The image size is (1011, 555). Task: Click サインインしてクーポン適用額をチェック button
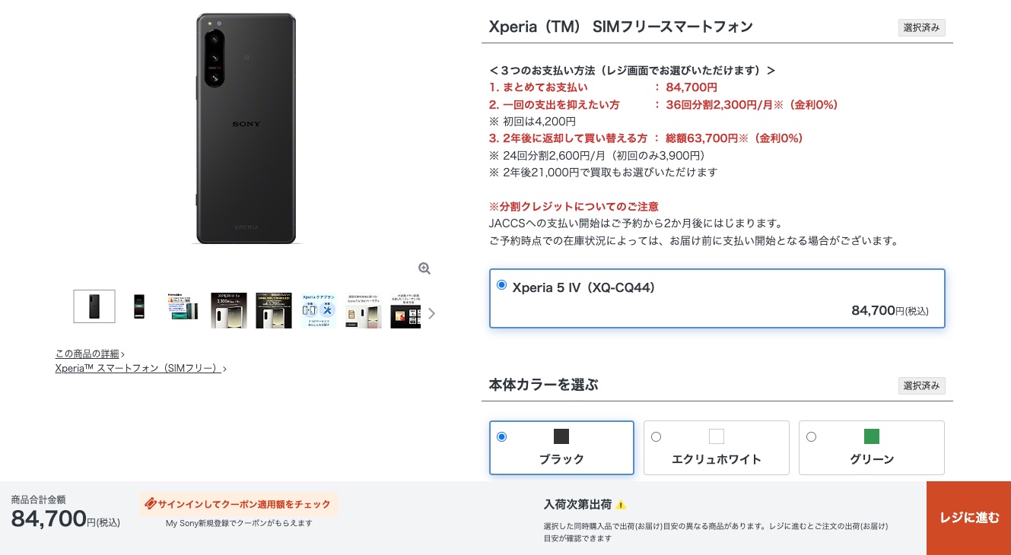coord(239,504)
